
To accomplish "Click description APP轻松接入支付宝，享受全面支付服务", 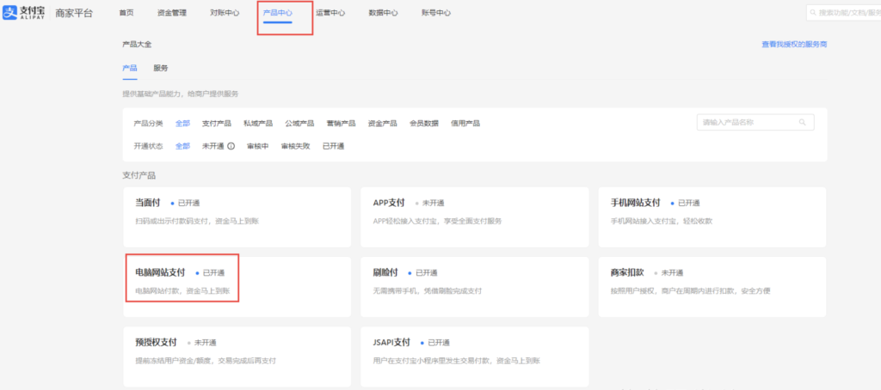I will pos(437,221).
